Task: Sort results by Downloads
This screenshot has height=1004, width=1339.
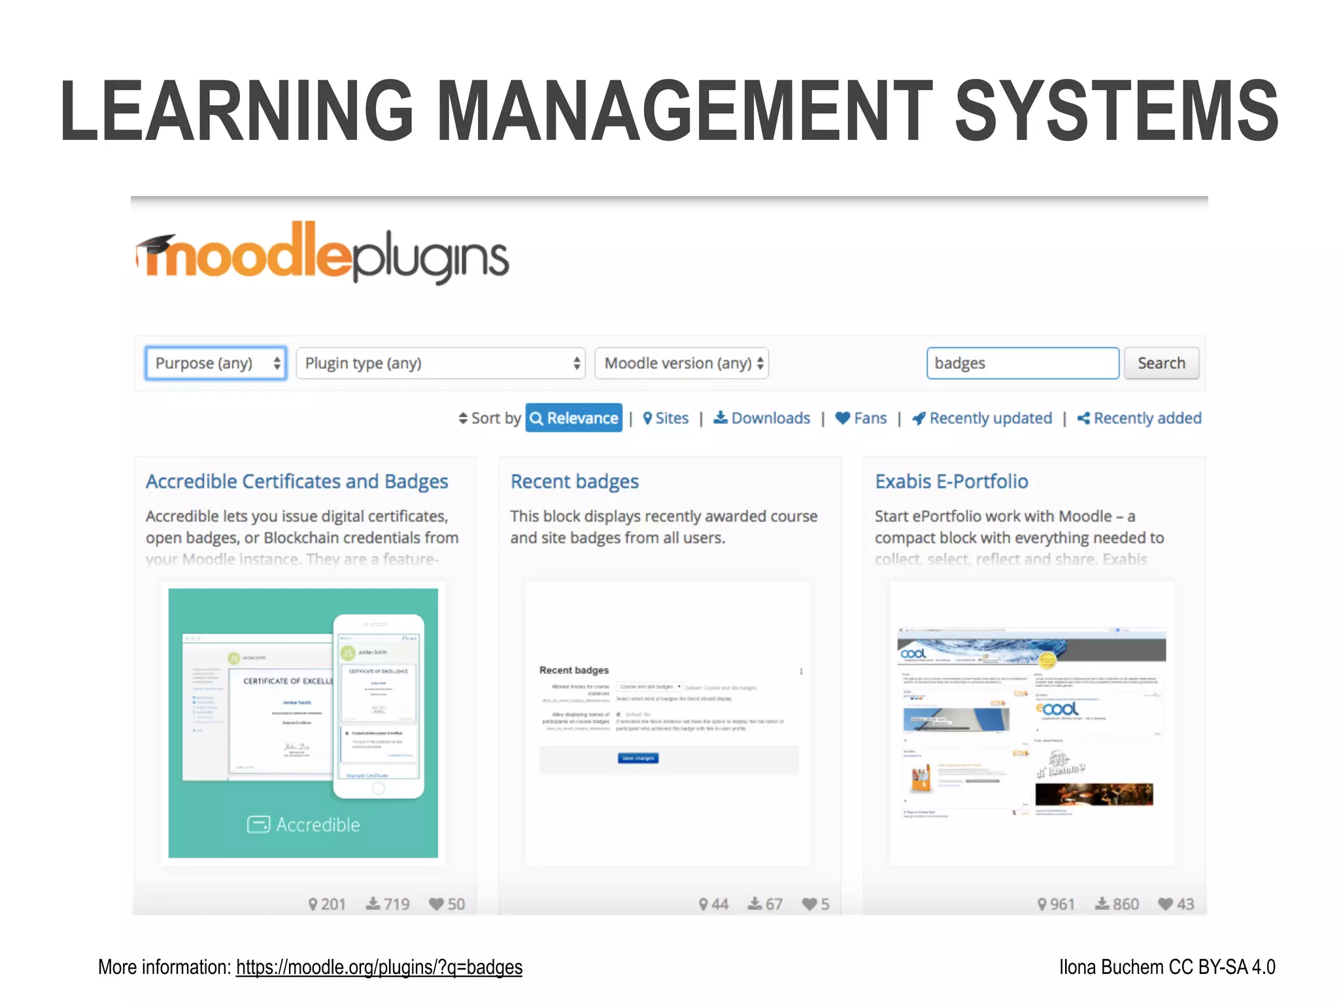Action: tap(762, 418)
